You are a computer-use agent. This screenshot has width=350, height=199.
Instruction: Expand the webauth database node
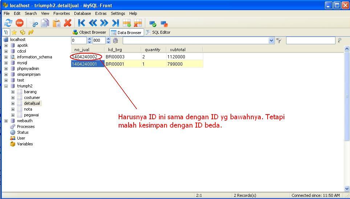point(6,121)
